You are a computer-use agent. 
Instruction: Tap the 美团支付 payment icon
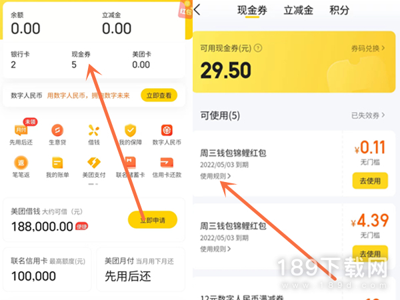click(x=93, y=163)
